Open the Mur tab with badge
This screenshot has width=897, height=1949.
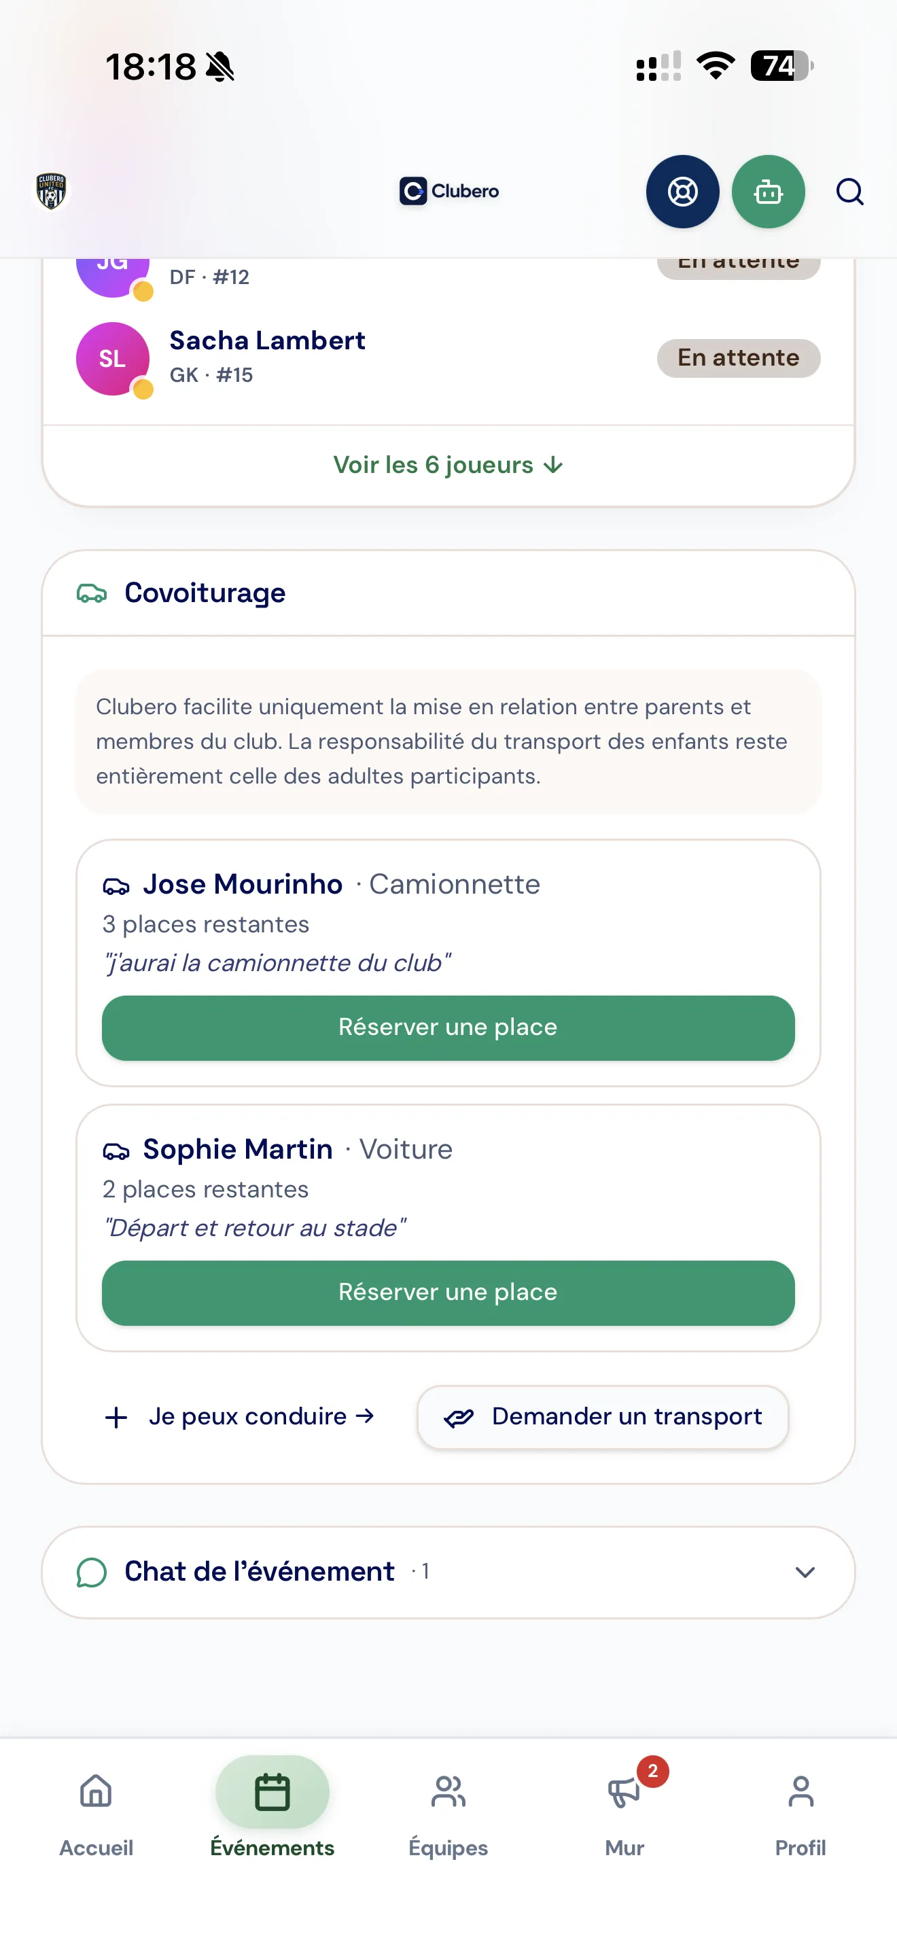(x=625, y=1815)
